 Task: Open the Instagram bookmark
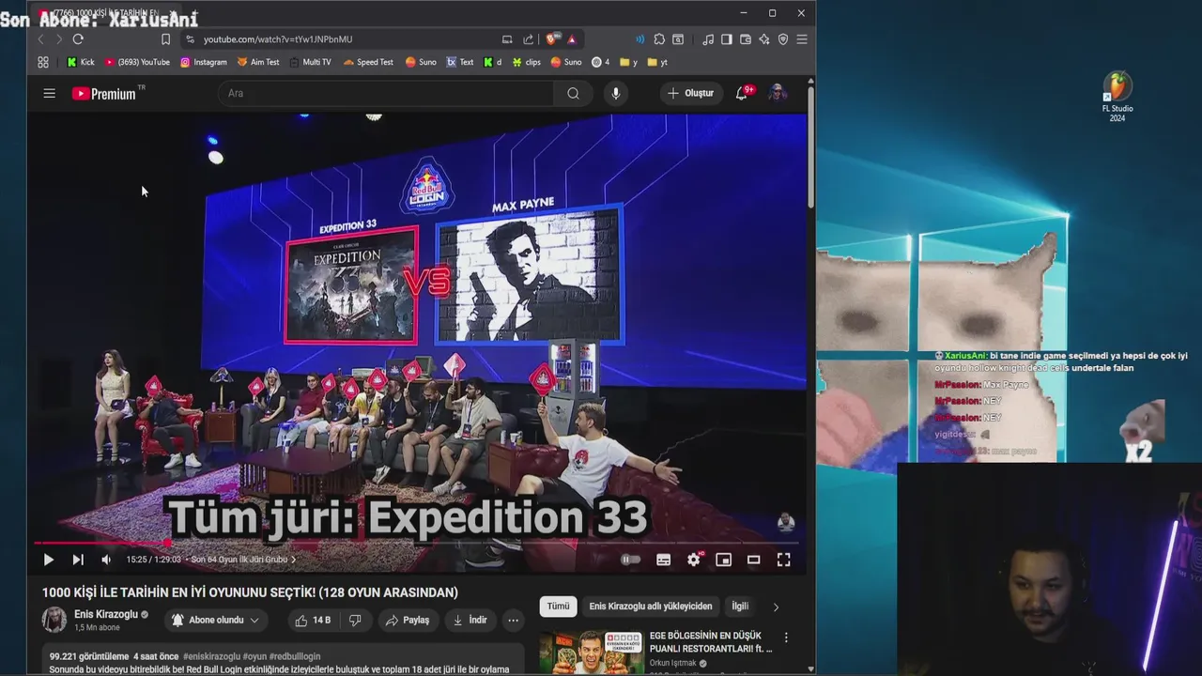(x=204, y=62)
